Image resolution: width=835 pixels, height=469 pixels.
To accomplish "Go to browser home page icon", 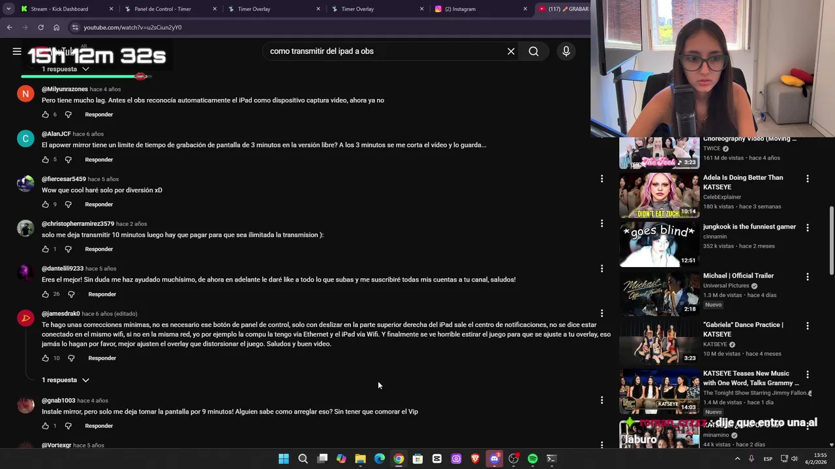I will click(x=56, y=27).
